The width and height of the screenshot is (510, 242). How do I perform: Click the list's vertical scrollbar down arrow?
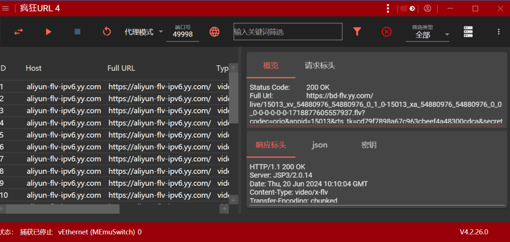[233, 200]
